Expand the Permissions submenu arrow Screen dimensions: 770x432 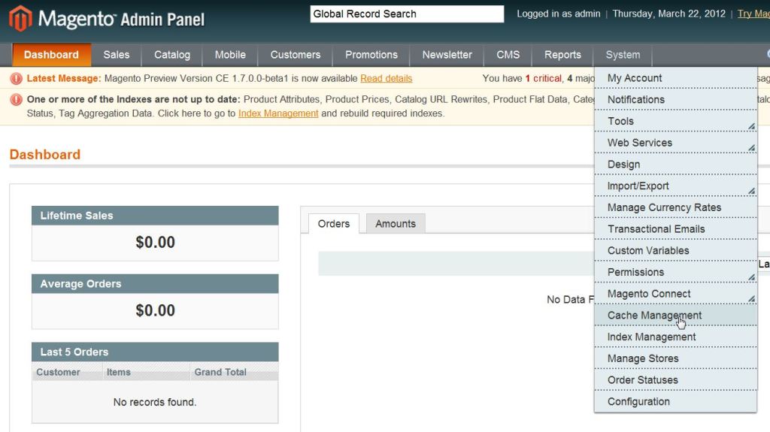coord(751,278)
